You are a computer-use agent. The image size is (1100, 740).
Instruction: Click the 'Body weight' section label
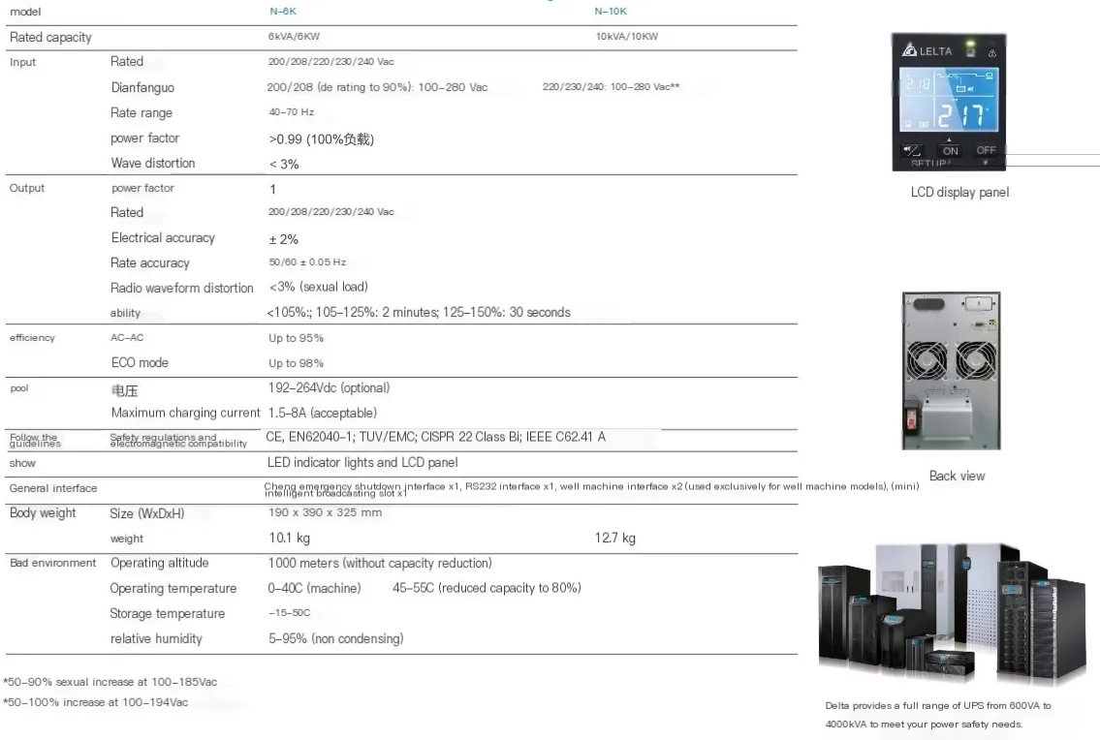pos(43,512)
